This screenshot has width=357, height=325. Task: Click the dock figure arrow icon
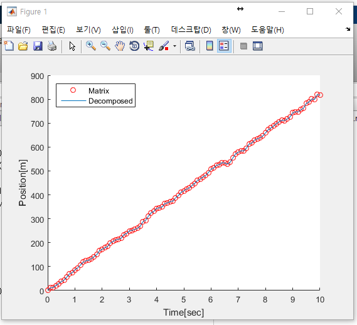[x=348, y=29]
